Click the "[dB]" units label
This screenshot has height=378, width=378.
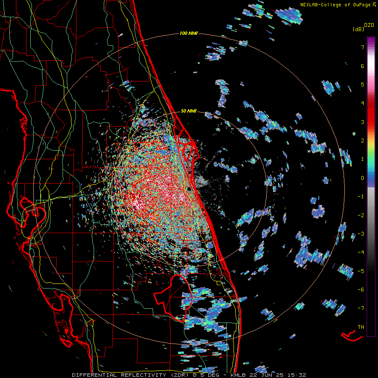pos(358,29)
